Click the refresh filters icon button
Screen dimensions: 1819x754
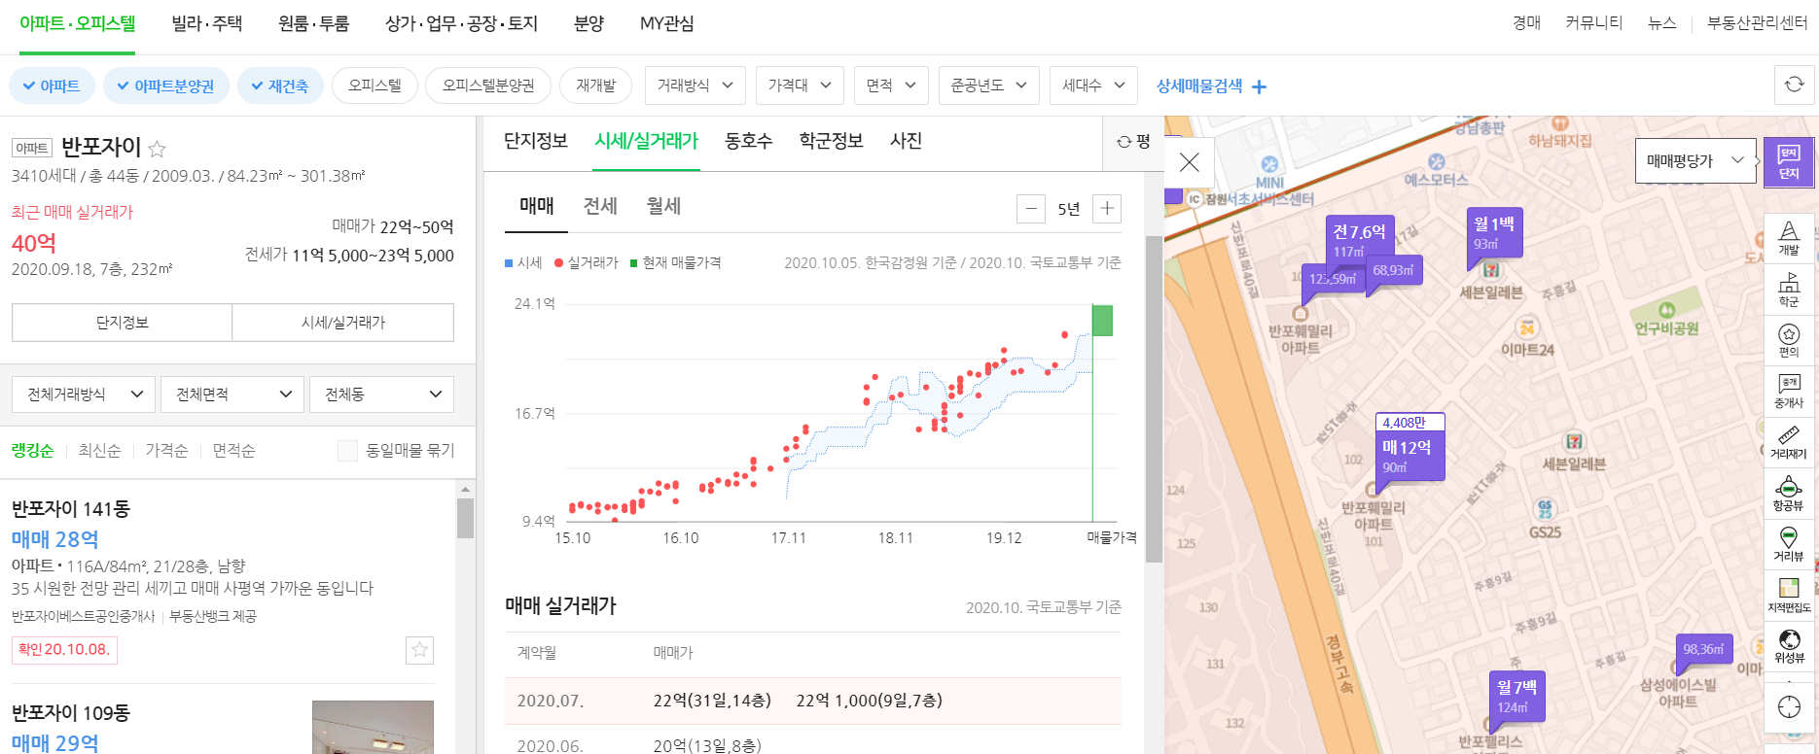(x=1794, y=86)
